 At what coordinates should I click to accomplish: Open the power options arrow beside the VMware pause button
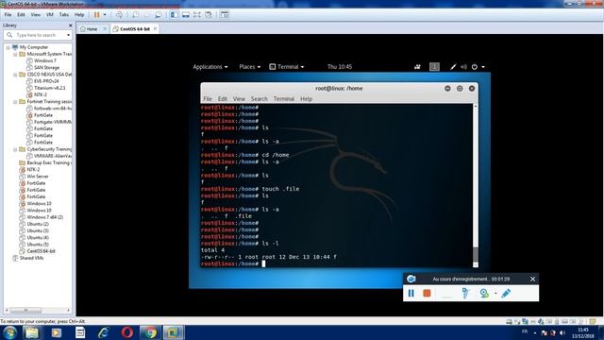[x=105, y=15]
